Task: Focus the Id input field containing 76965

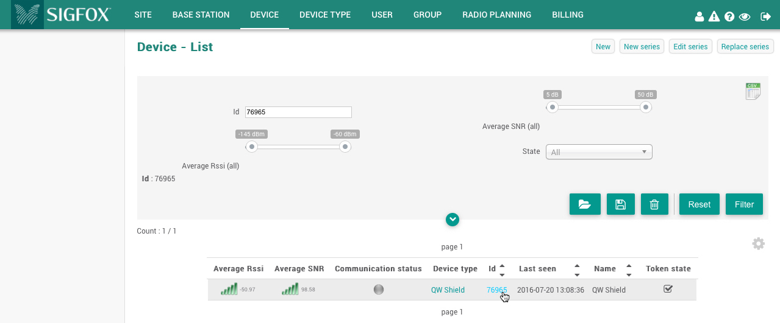Action: (298, 112)
